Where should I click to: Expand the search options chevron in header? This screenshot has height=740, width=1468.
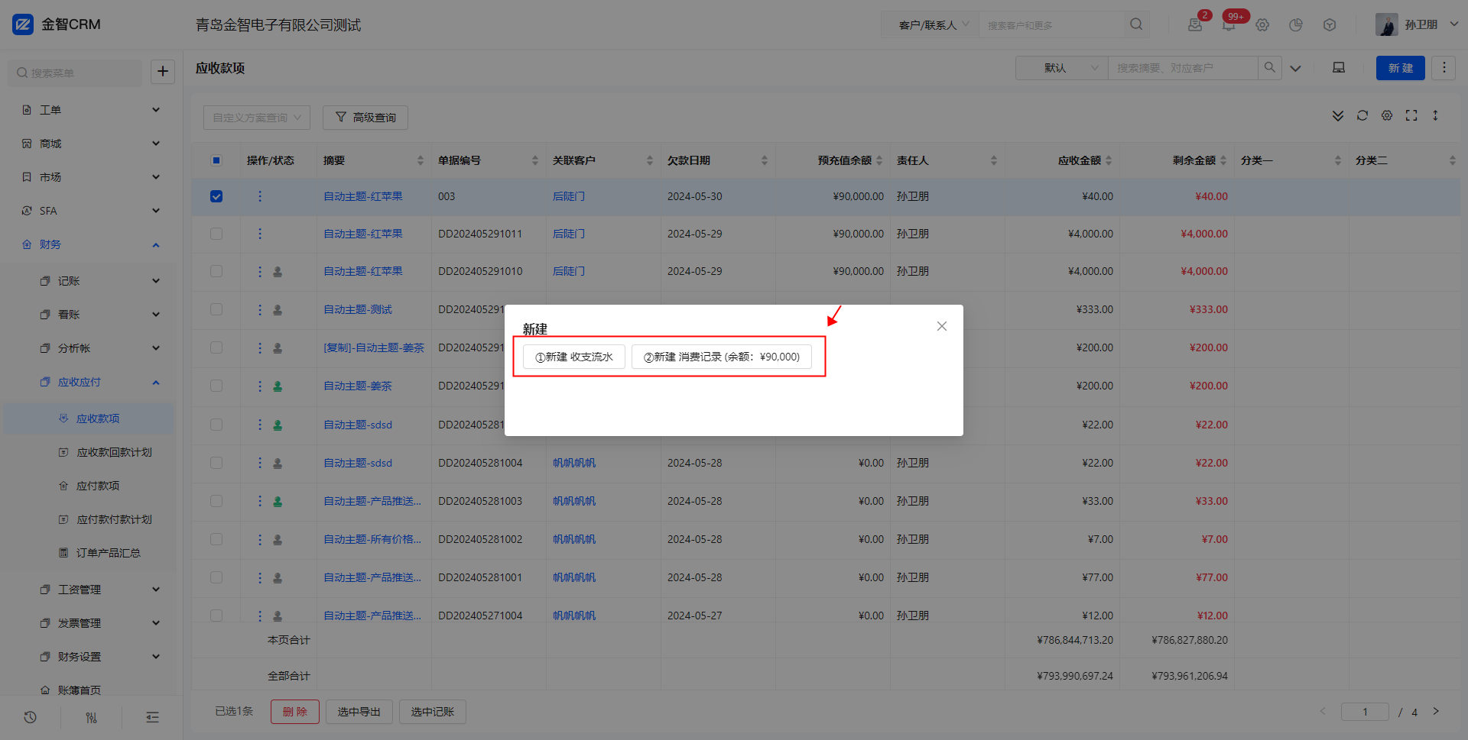pyautogui.click(x=1295, y=68)
